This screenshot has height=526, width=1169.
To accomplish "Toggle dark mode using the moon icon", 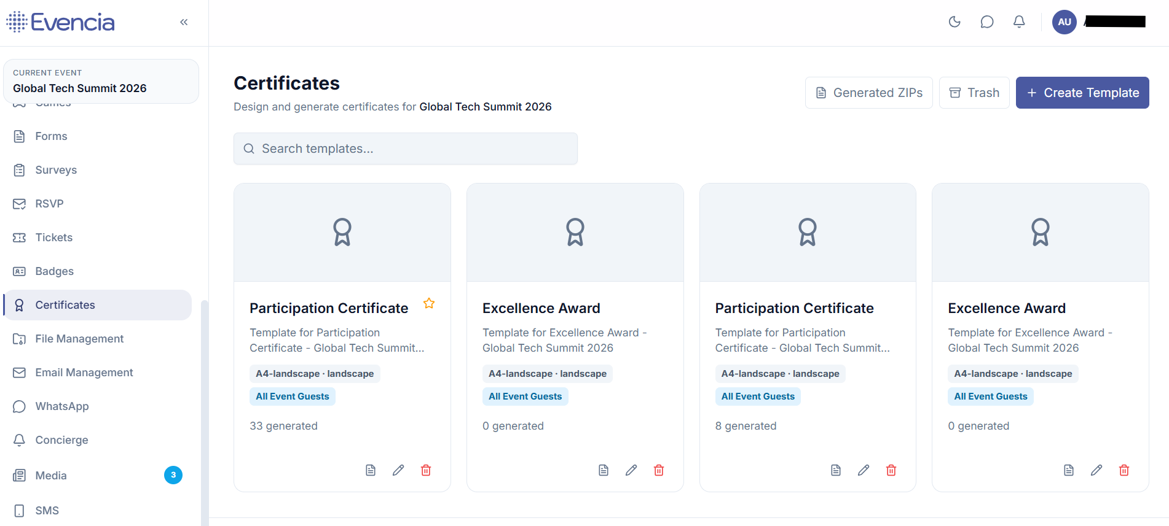I will click(x=954, y=22).
